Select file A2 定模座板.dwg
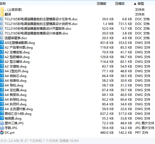155x144 pixels. pos(17,52)
